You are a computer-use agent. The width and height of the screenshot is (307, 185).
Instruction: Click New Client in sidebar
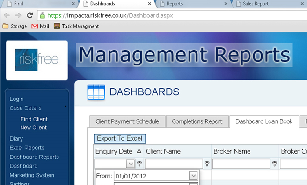[34, 128]
